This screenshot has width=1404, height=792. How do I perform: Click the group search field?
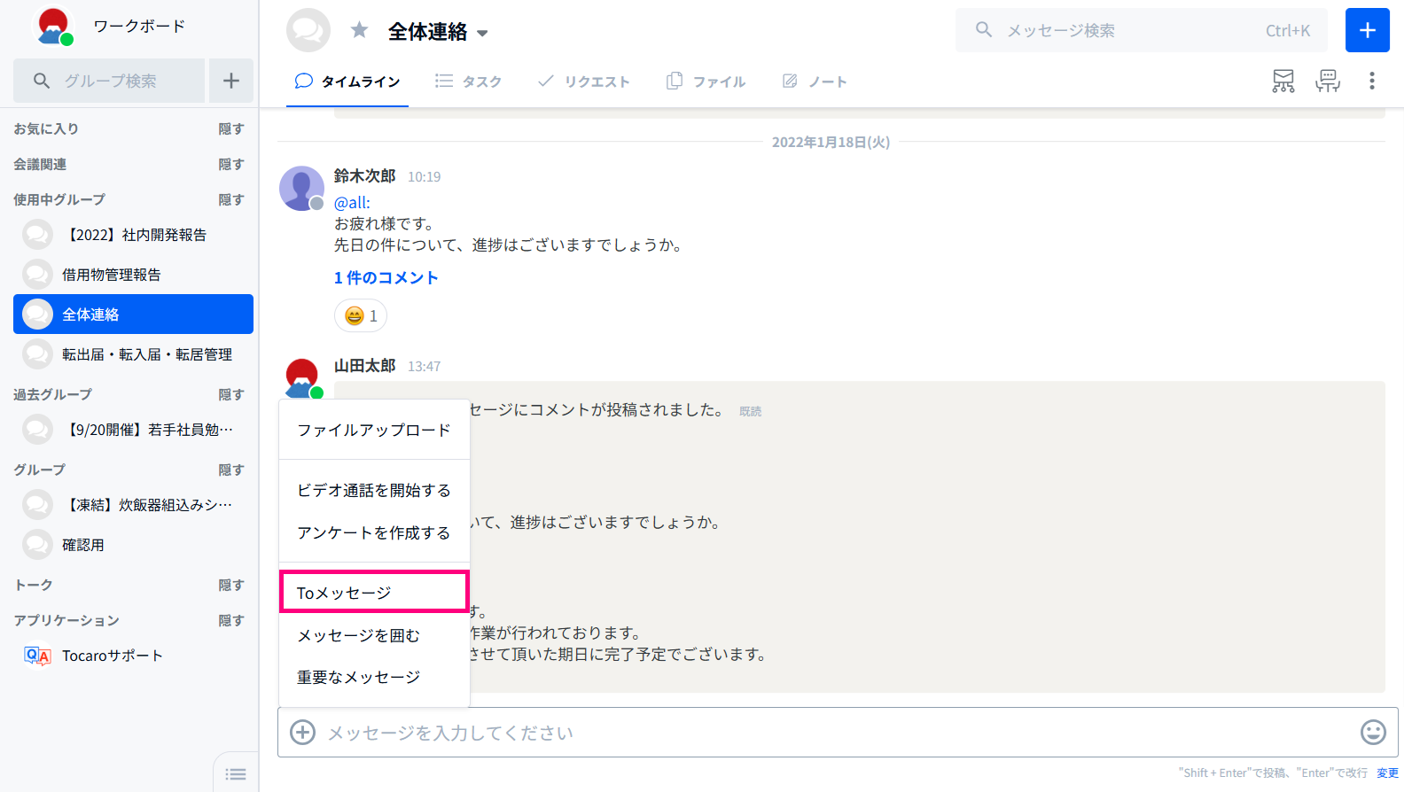coord(109,81)
